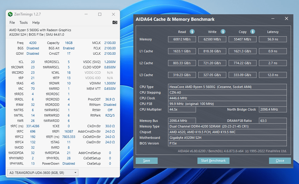
Task: Click Memory Write value 62580 MB/s
Action: [212, 39]
